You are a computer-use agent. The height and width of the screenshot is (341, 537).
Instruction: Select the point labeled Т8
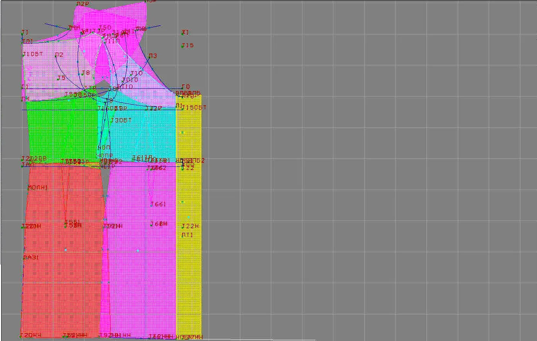click(x=85, y=73)
